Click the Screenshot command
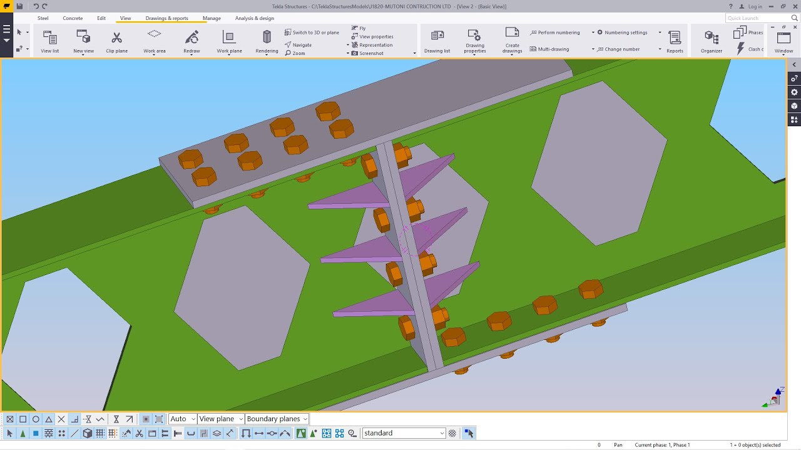The height and width of the screenshot is (450, 801). click(x=367, y=53)
